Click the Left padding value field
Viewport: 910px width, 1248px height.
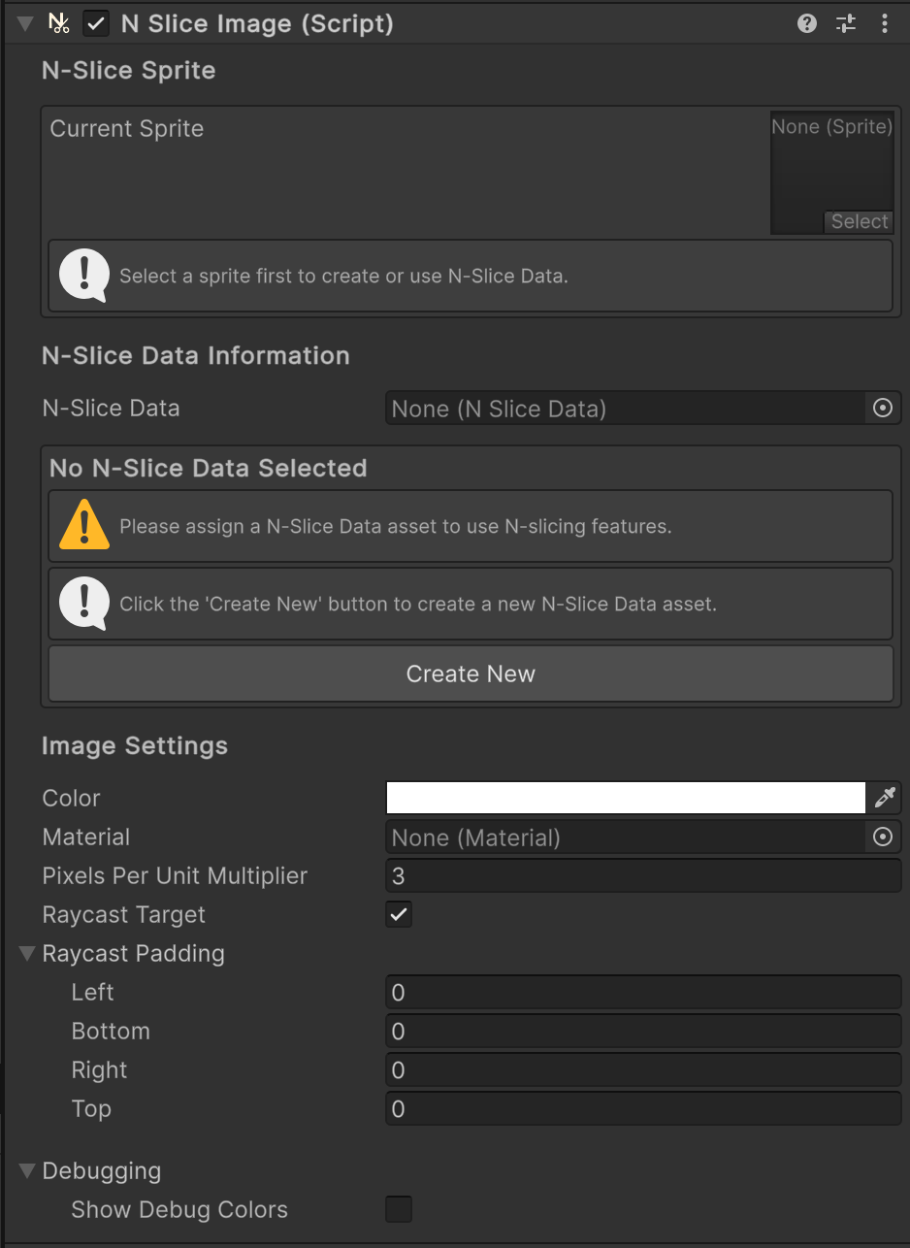(643, 992)
